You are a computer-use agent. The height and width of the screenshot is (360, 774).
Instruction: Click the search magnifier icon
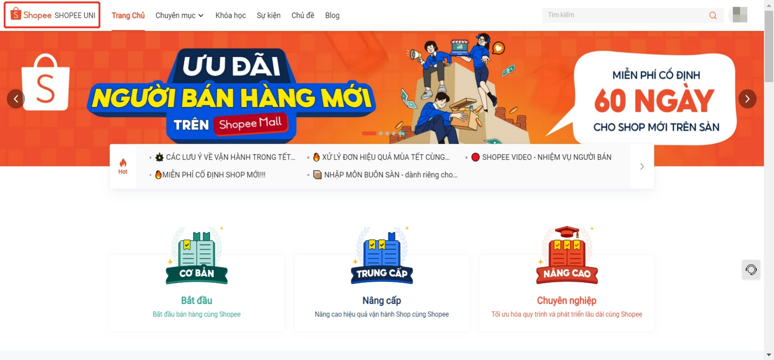point(713,15)
